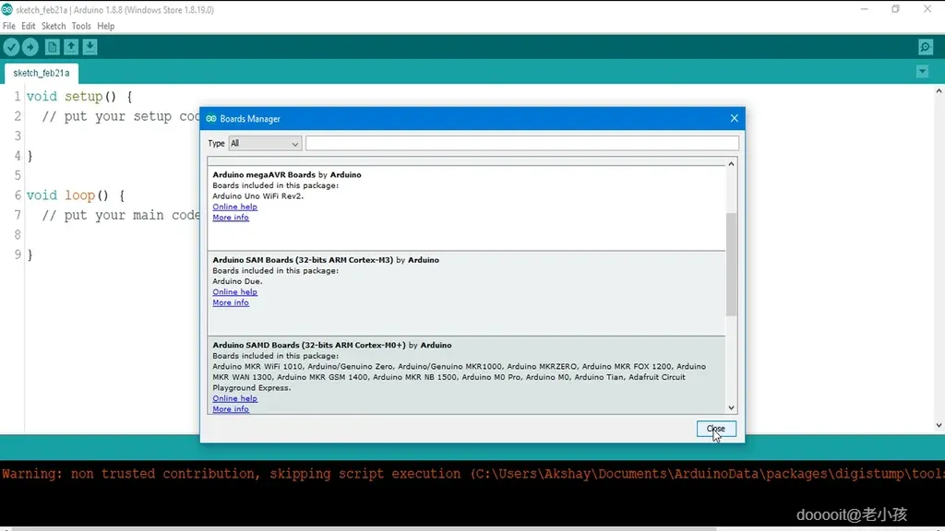
Task: Click the board search filter input field
Action: click(522, 143)
